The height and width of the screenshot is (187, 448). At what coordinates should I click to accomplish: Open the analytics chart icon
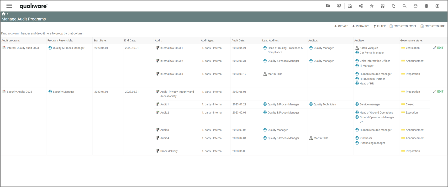pyautogui.click(x=350, y=6)
